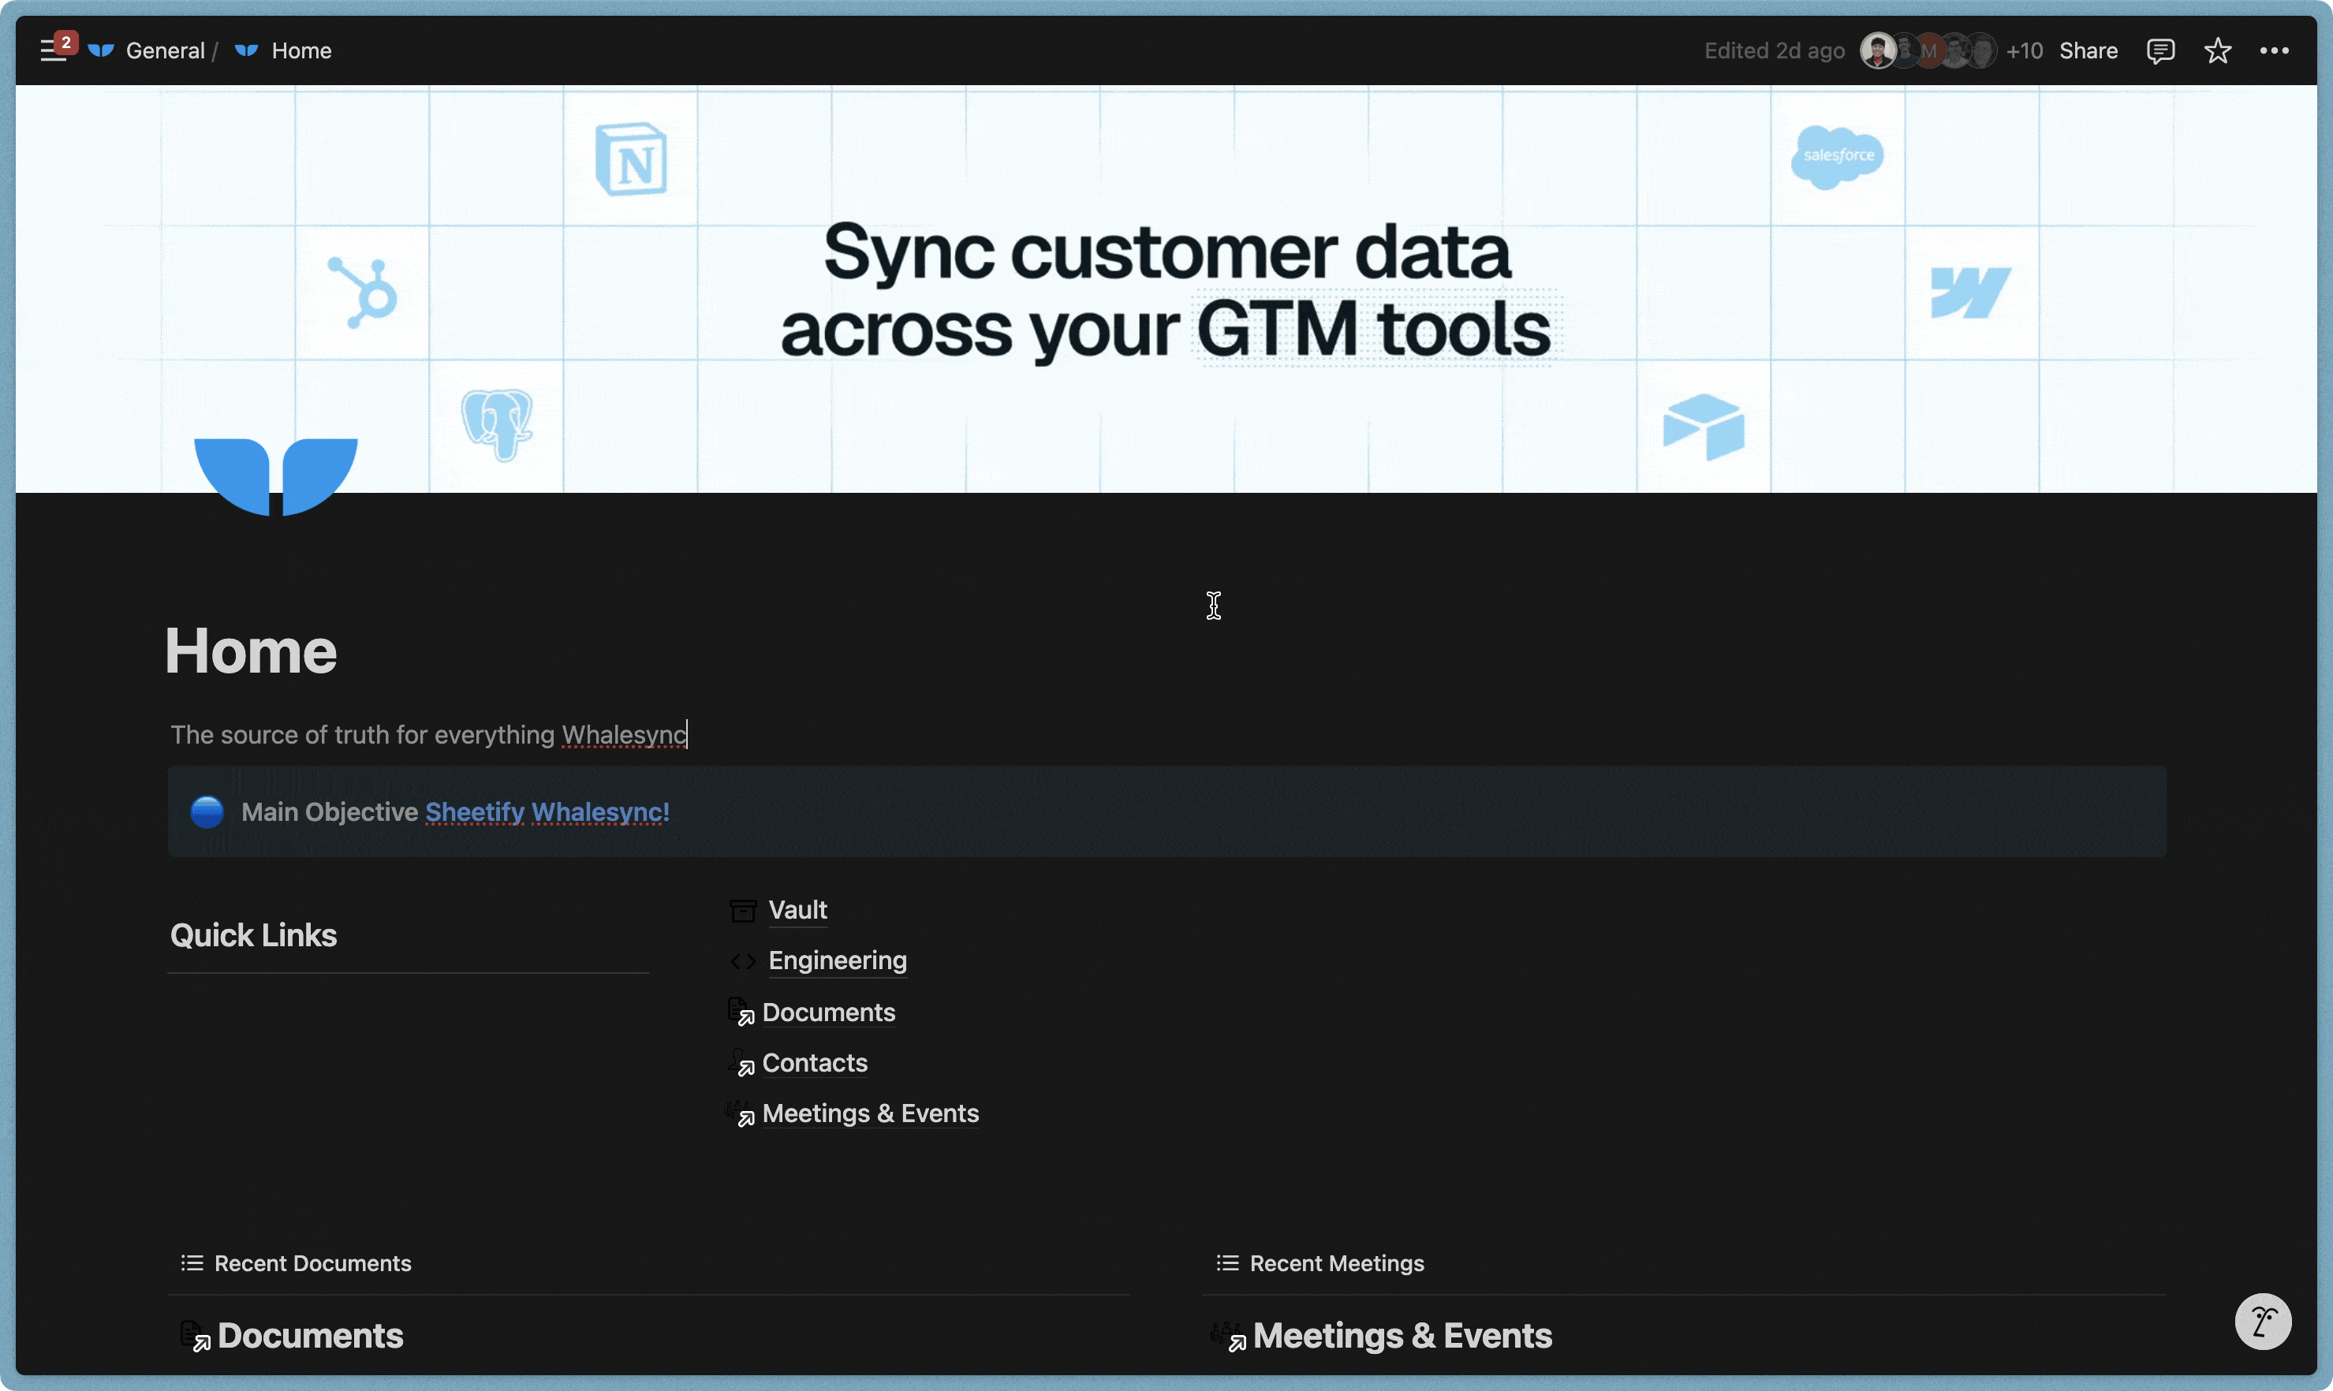The image size is (2333, 1391).
Task: Click the Home breadcrumb in the top bar
Action: point(300,50)
